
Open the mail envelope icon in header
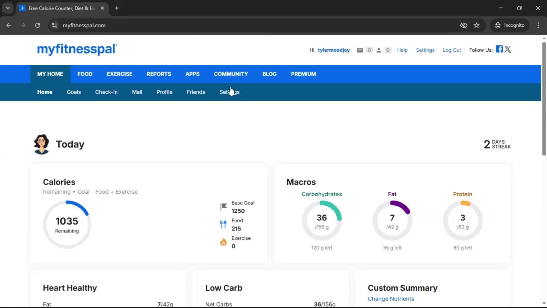click(360, 50)
